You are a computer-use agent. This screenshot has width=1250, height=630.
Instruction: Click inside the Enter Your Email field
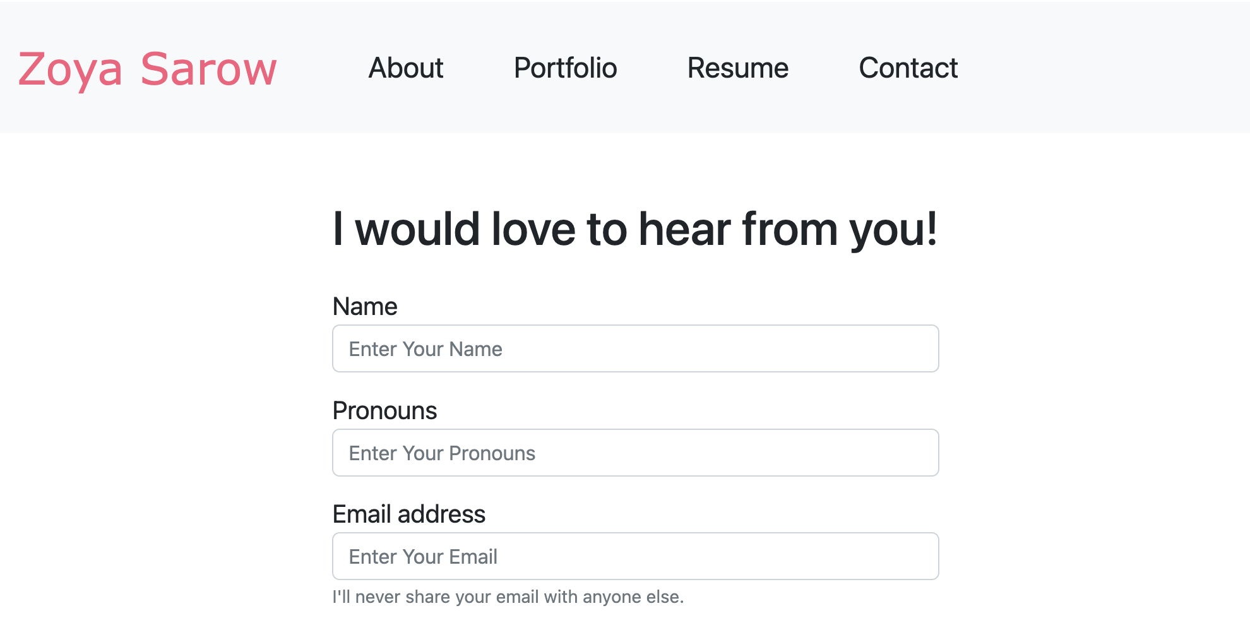(x=634, y=556)
